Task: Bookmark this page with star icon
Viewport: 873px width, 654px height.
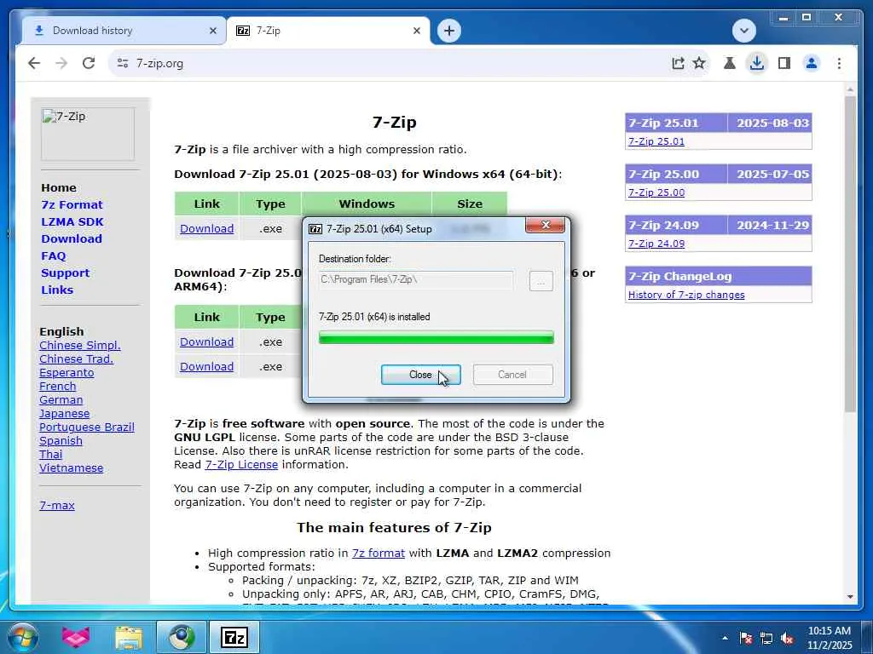Action: coord(699,63)
